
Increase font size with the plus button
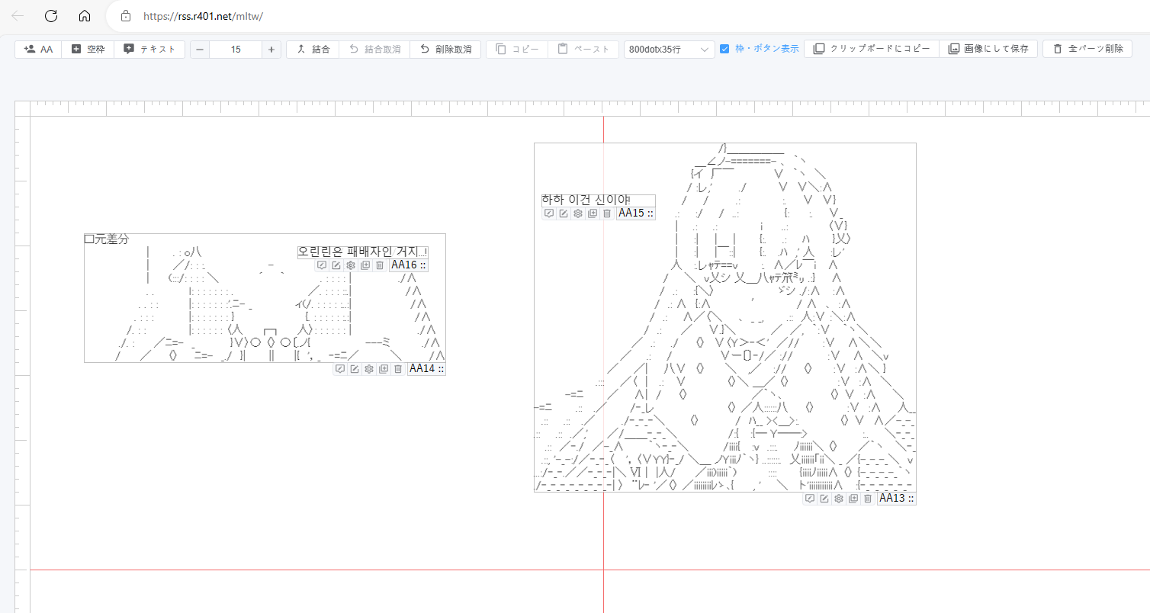(271, 49)
